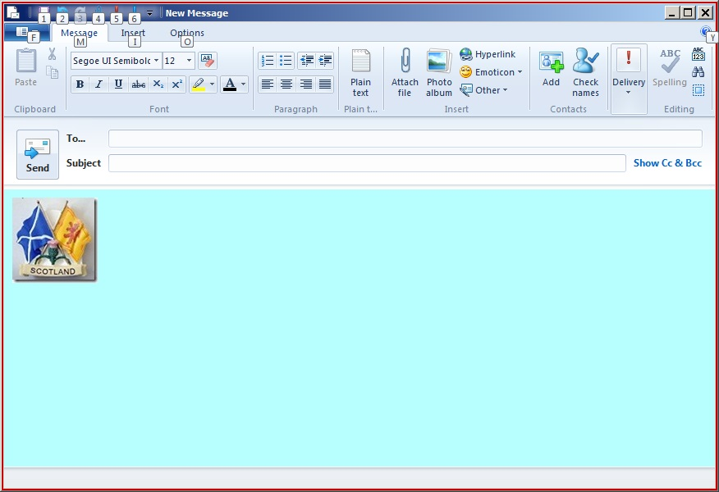Screen dimensions: 719x492
Task: Click in the Subject field
Action: click(x=367, y=163)
